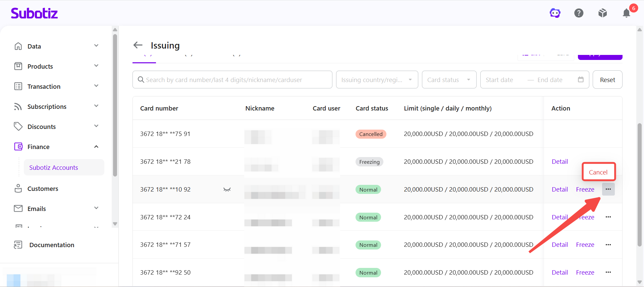Expand the Transaction menu chevron
The width and height of the screenshot is (644, 287).
[96, 86]
